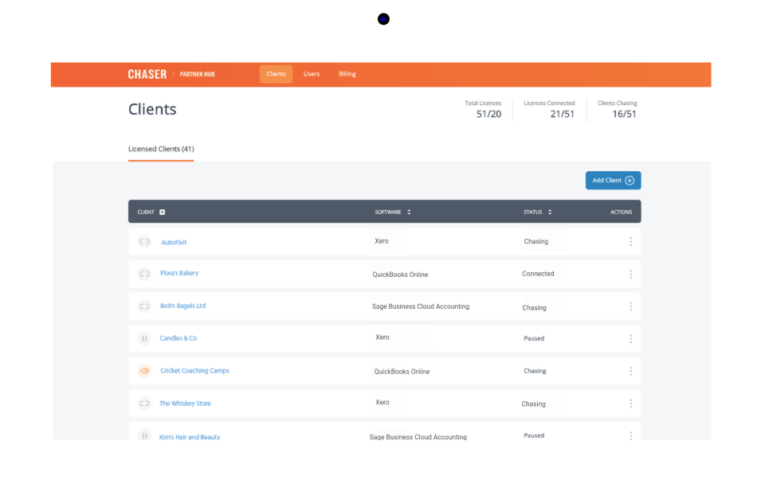Click the Total Licences 51/20 value
Screen dimensions: 765x503
tap(488, 114)
